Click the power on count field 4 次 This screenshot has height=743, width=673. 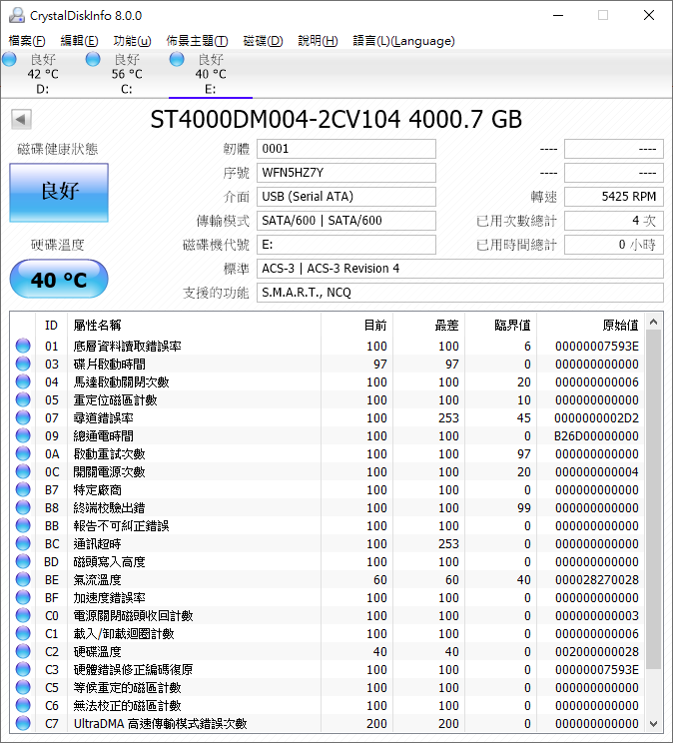(614, 221)
